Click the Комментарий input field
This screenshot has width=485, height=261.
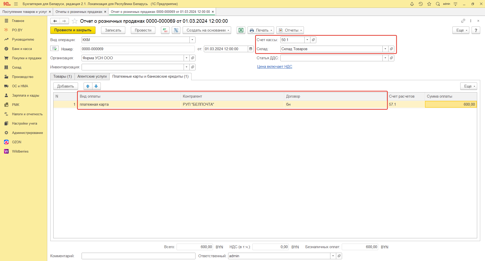(138, 256)
